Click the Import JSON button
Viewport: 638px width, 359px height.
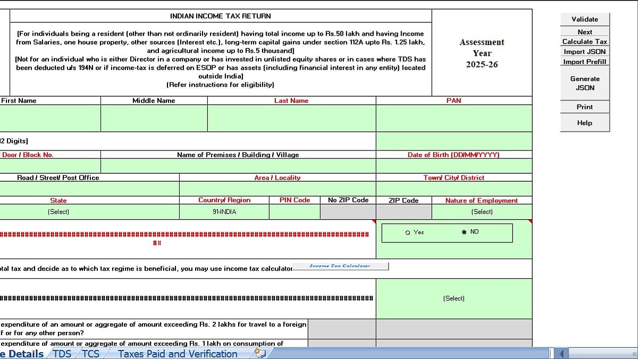[585, 52]
